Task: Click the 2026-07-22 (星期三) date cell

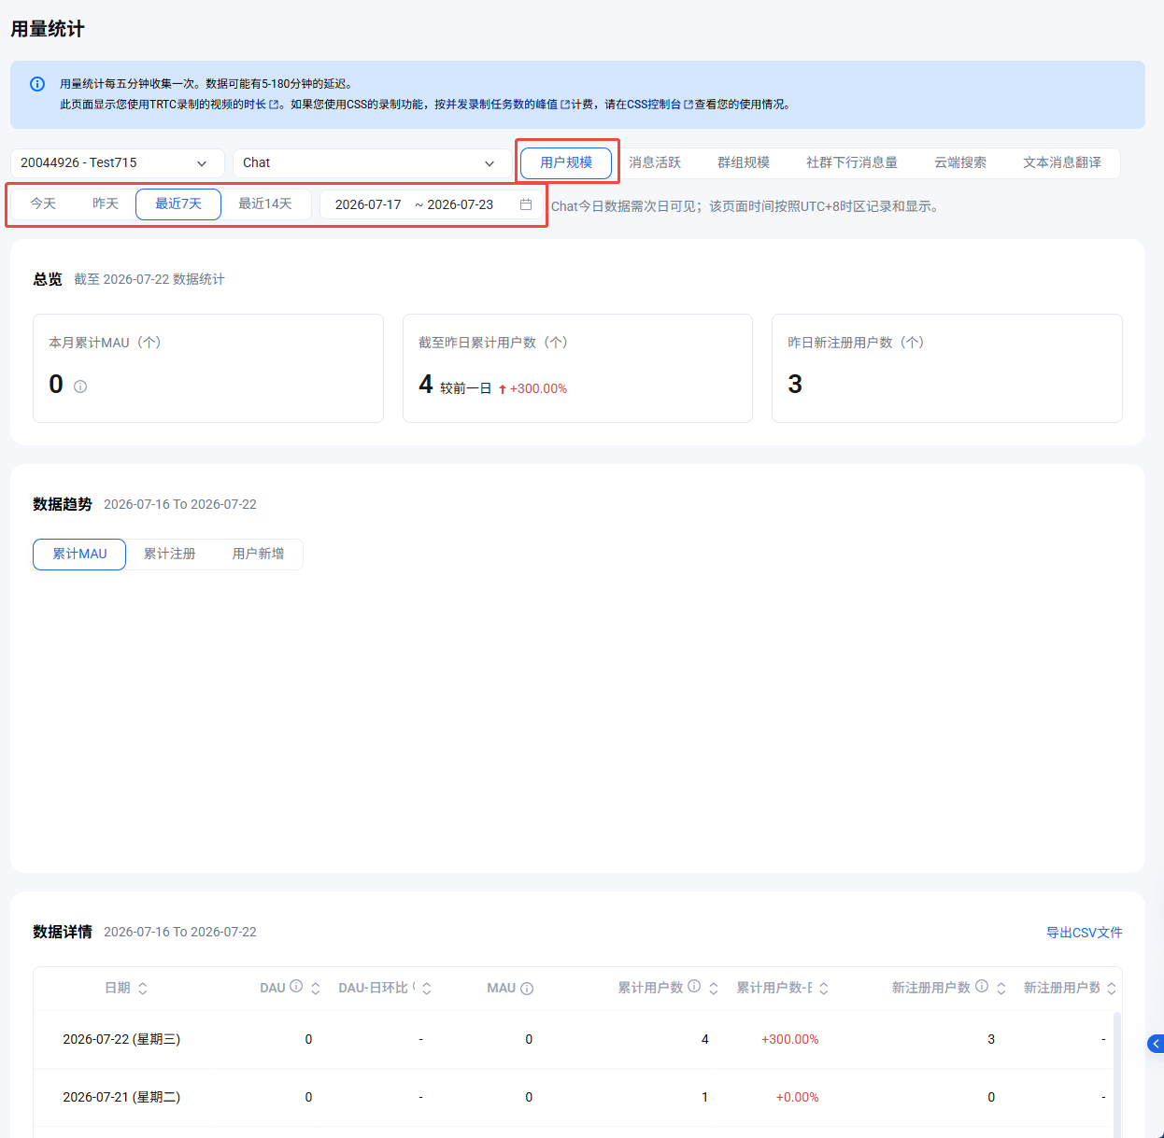Action: 121,1039
